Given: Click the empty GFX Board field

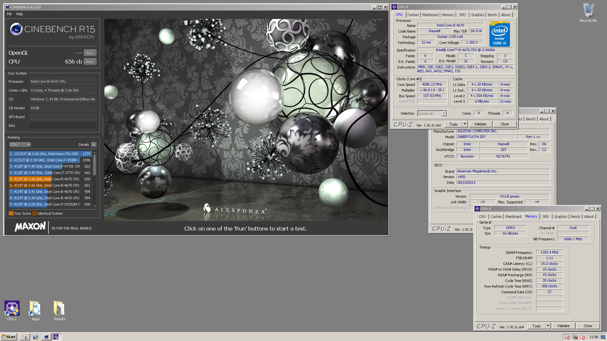Looking at the screenshot, I should 63,117.
